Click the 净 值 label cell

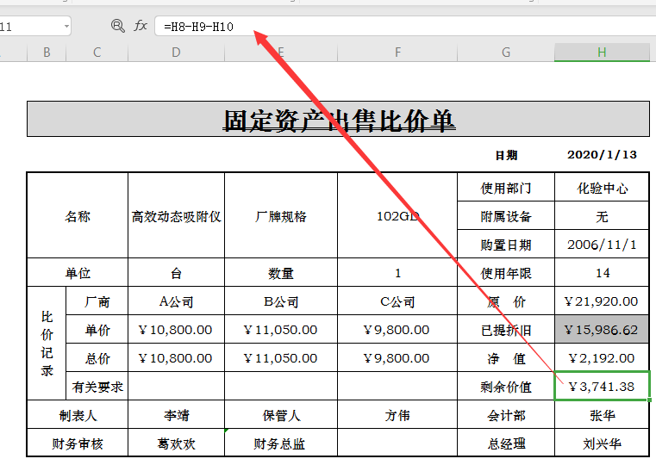click(506, 358)
